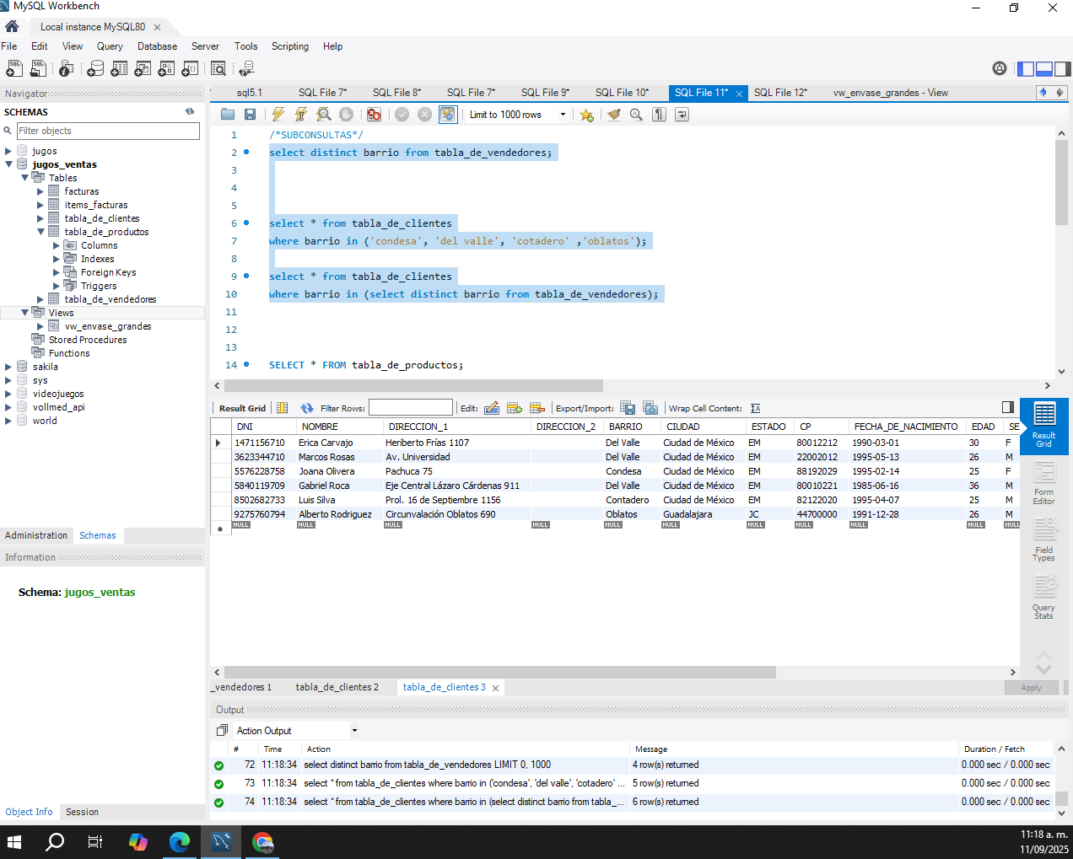Viewport: 1073px width, 859px height.
Task: Refresh the schemas list
Action: 190,111
